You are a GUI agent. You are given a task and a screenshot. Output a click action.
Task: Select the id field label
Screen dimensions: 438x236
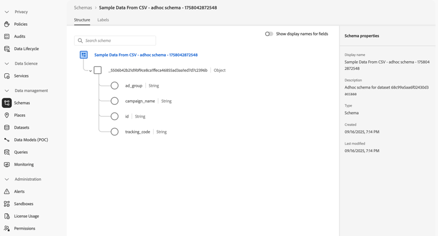(127, 116)
